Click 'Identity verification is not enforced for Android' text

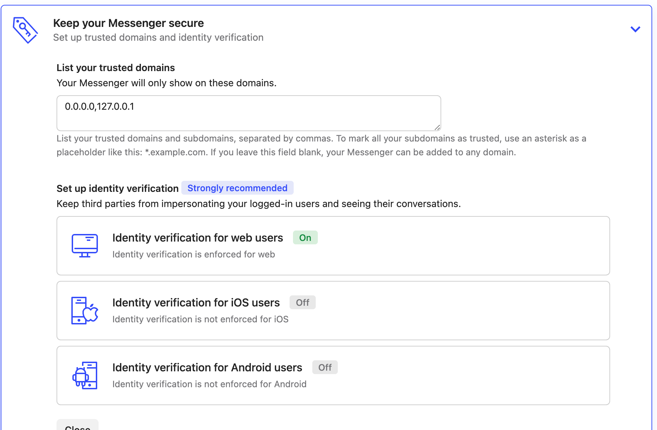tap(209, 384)
